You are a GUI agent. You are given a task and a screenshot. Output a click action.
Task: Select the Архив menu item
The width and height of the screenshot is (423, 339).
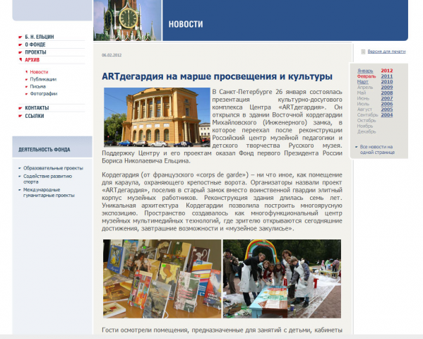(32, 60)
